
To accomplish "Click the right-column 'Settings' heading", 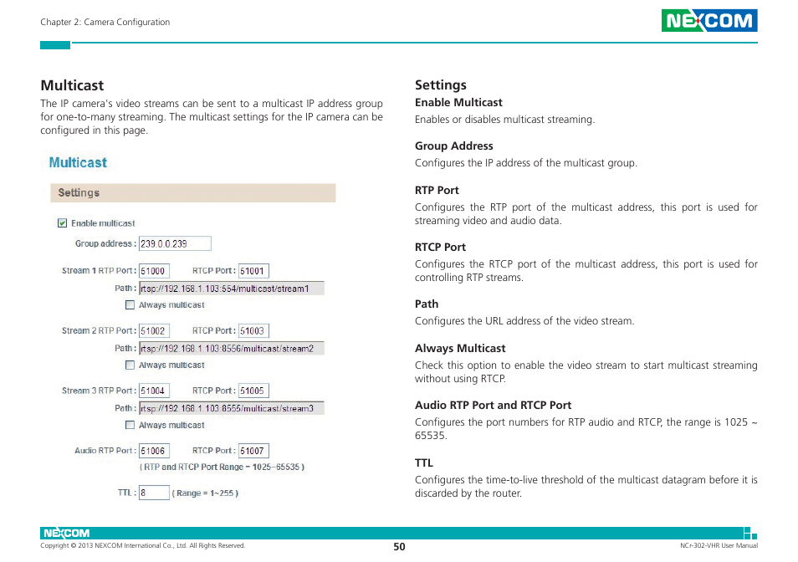I will coord(441,85).
